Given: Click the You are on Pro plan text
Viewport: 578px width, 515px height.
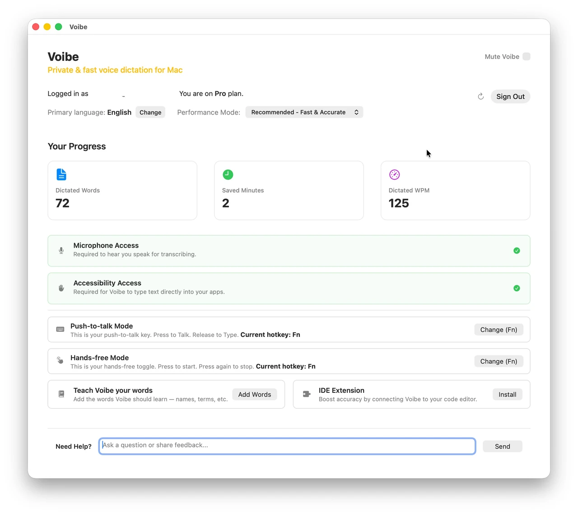Looking at the screenshot, I should [x=211, y=94].
